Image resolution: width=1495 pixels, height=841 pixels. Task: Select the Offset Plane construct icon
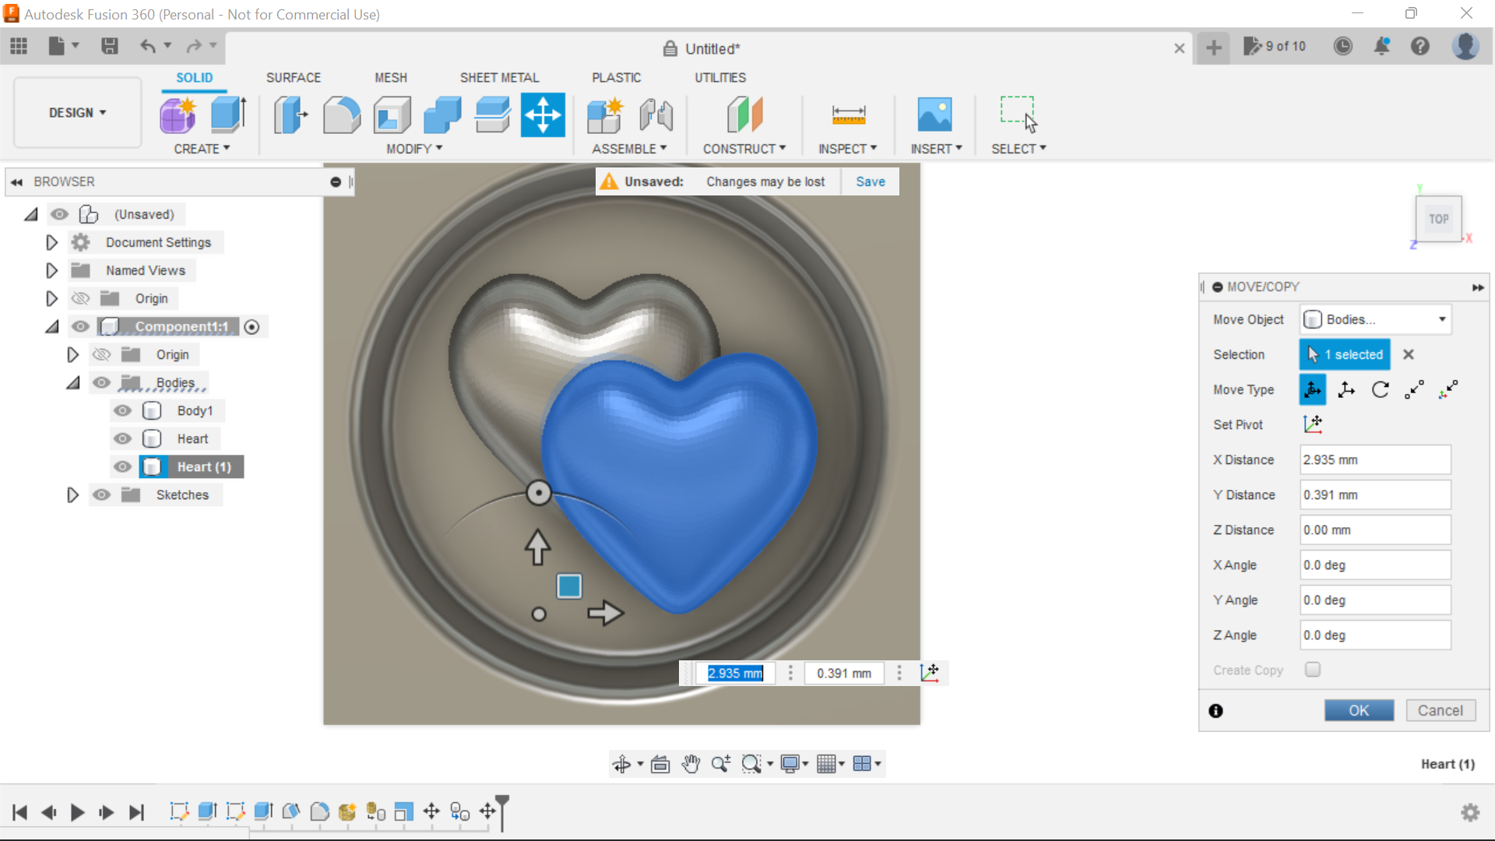tap(745, 114)
